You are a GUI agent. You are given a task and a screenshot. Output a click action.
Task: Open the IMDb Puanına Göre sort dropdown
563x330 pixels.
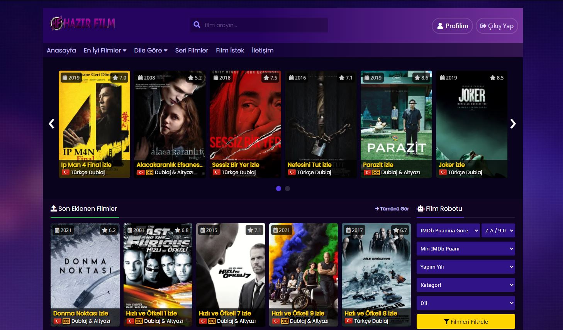tap(448, 230)
